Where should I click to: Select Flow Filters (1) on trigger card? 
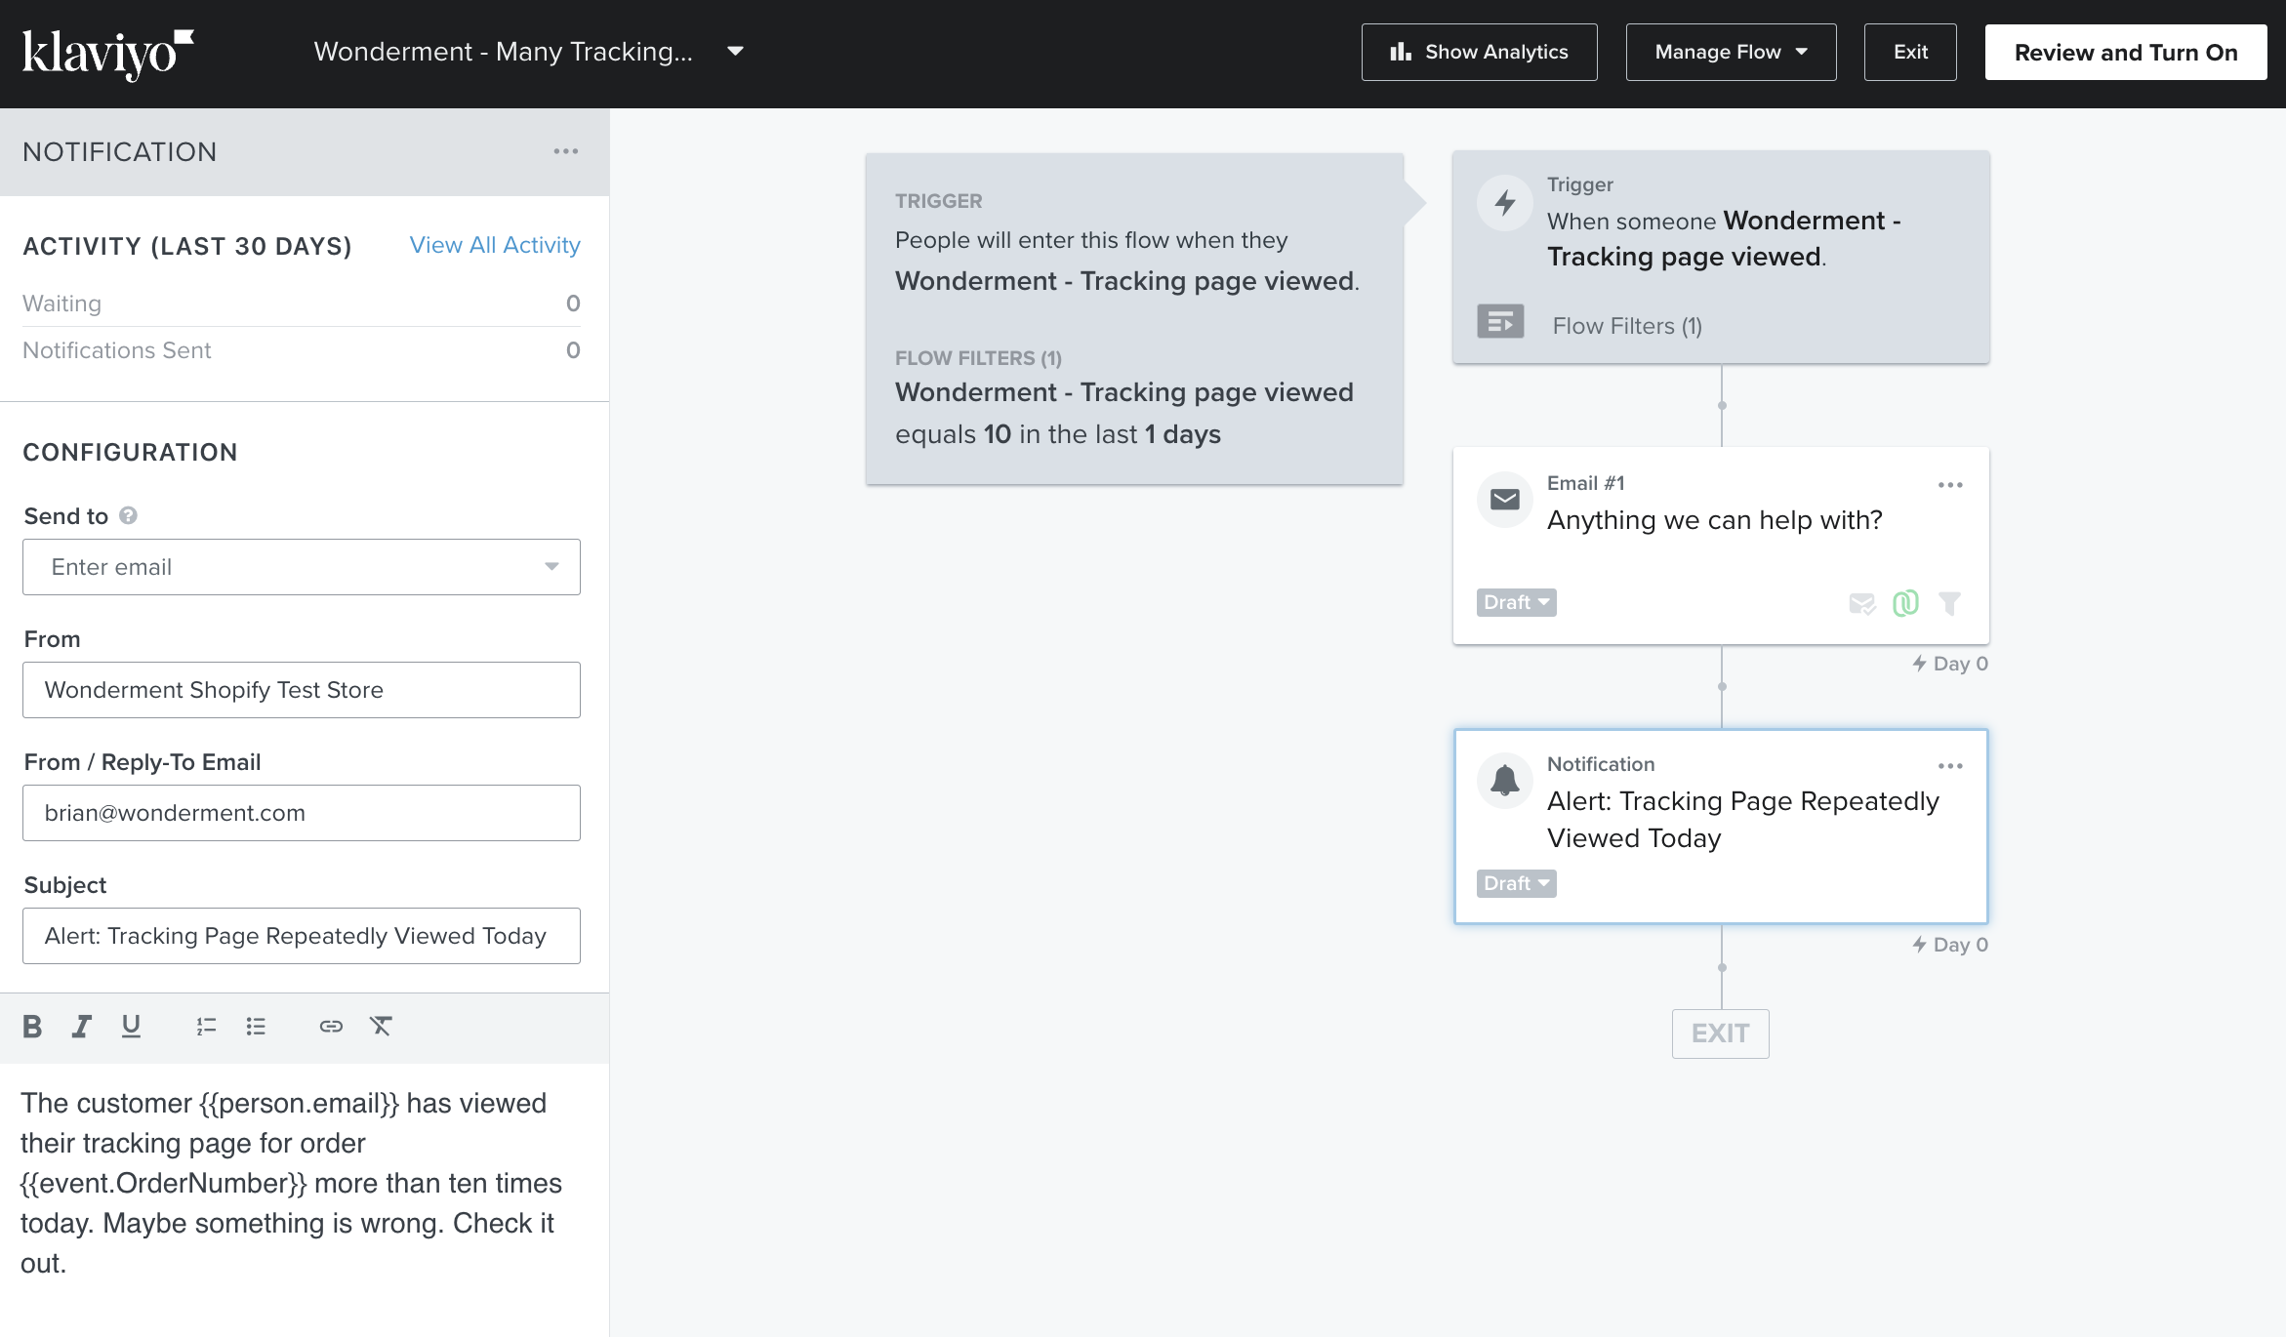1627,326
